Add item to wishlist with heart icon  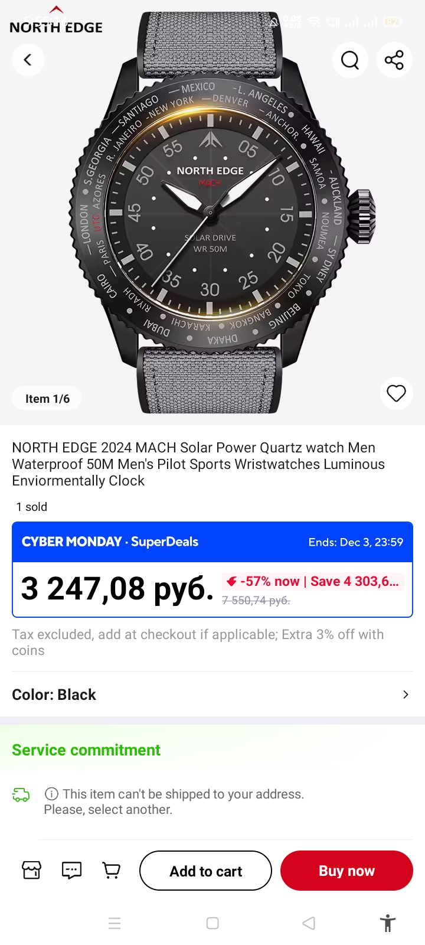[396, 393]
